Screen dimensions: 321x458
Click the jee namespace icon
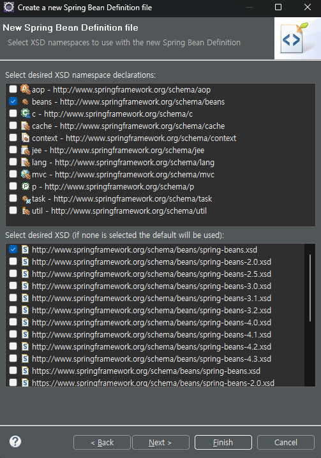point(26,150)
